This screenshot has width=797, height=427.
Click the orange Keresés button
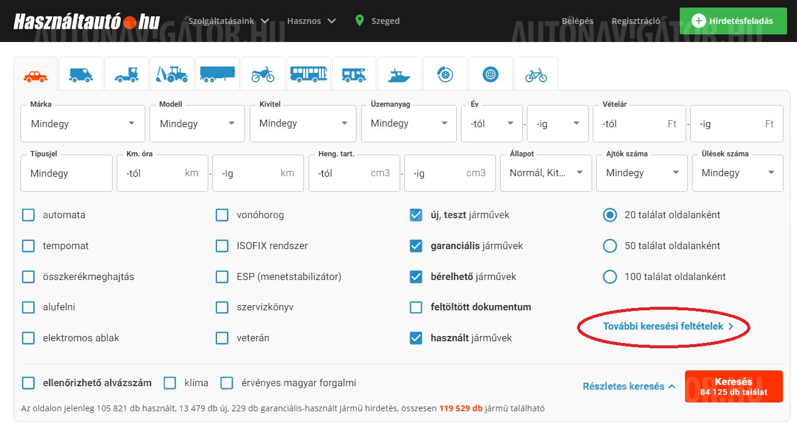coord(733,386)
